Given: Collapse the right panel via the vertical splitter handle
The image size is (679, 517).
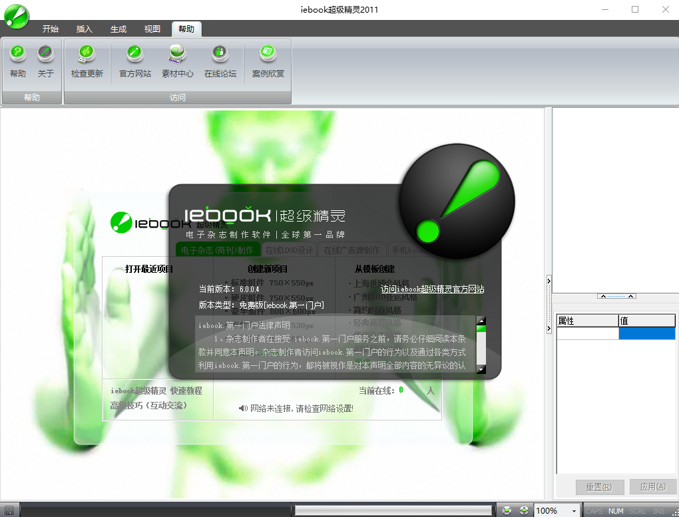Looking at the screenshot, I should click(x=549, y=304).
